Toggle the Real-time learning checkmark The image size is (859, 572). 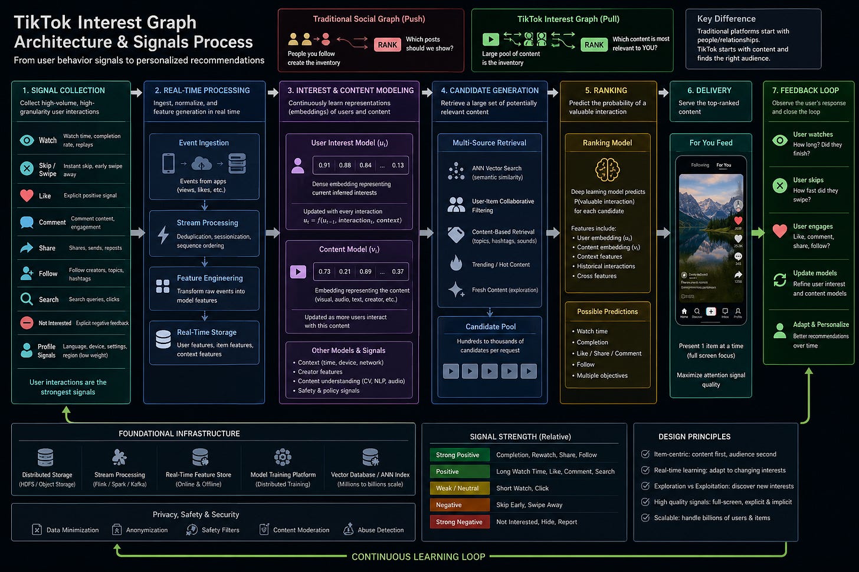(645, 470)
